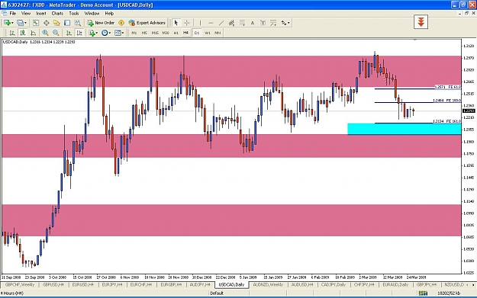The height and width of the screenshot is (298, 477).
Task: Open the Market Watch panel icon
Action: point(36,23)
